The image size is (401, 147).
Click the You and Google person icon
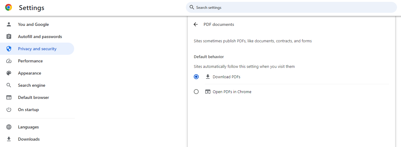pos(9,24)
